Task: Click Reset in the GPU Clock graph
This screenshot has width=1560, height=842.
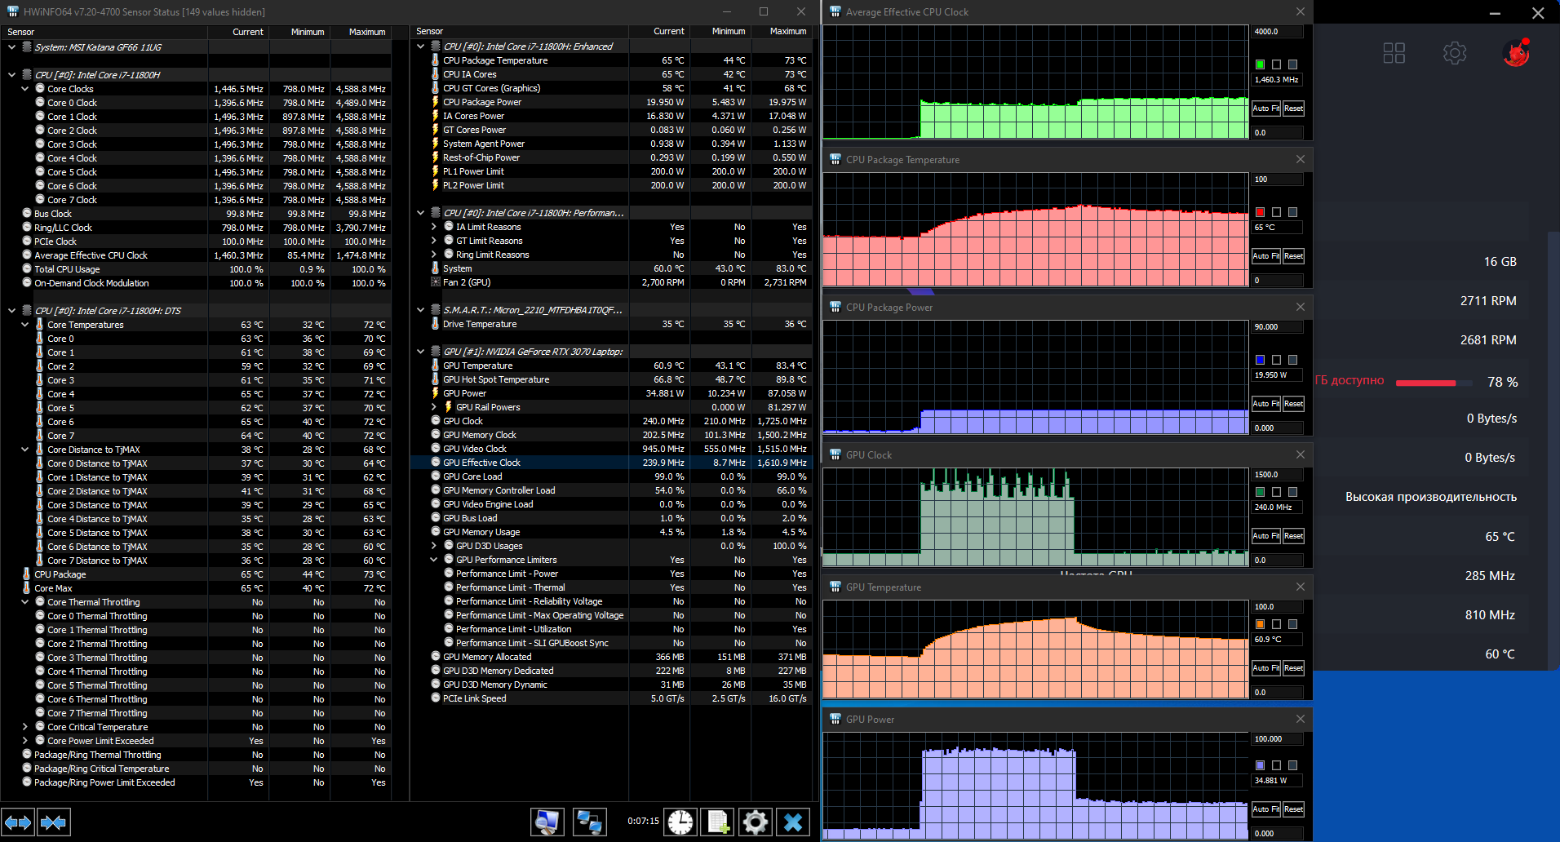Action: (x=1293, y=536)
